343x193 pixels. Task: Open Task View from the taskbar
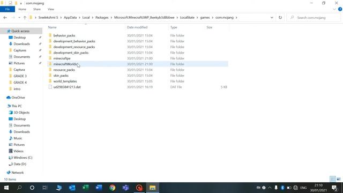pyautogui.click(x=45, y=188)
